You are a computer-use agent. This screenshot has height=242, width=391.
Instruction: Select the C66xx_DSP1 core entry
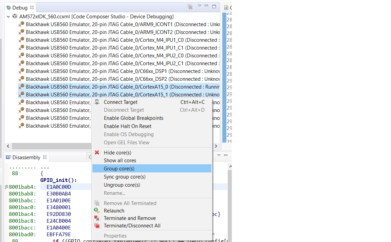[x=123, y=71]
